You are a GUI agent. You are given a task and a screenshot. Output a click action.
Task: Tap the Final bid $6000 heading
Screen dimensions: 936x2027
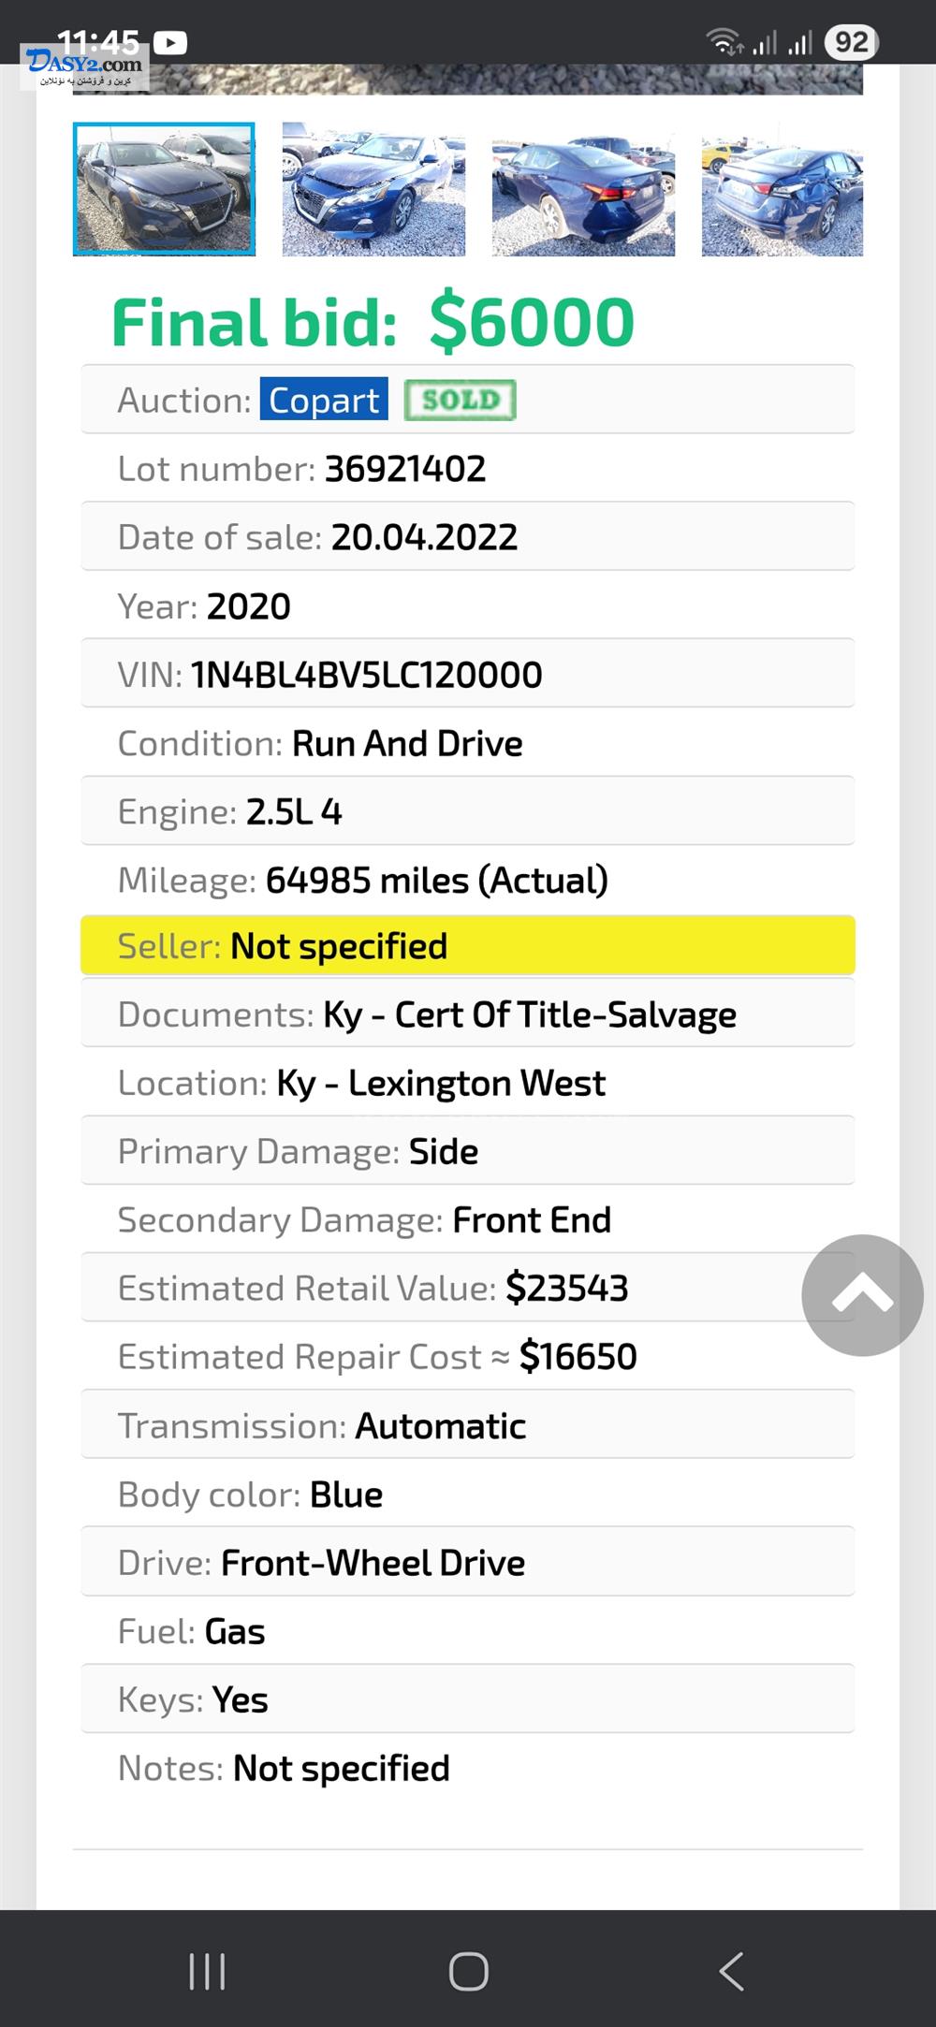[x=373, y=322]
